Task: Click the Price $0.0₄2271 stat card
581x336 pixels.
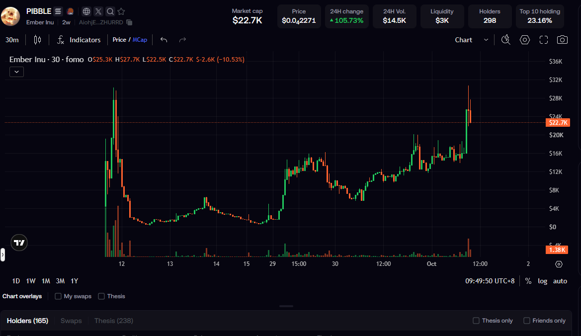Action: coord(299,16)
